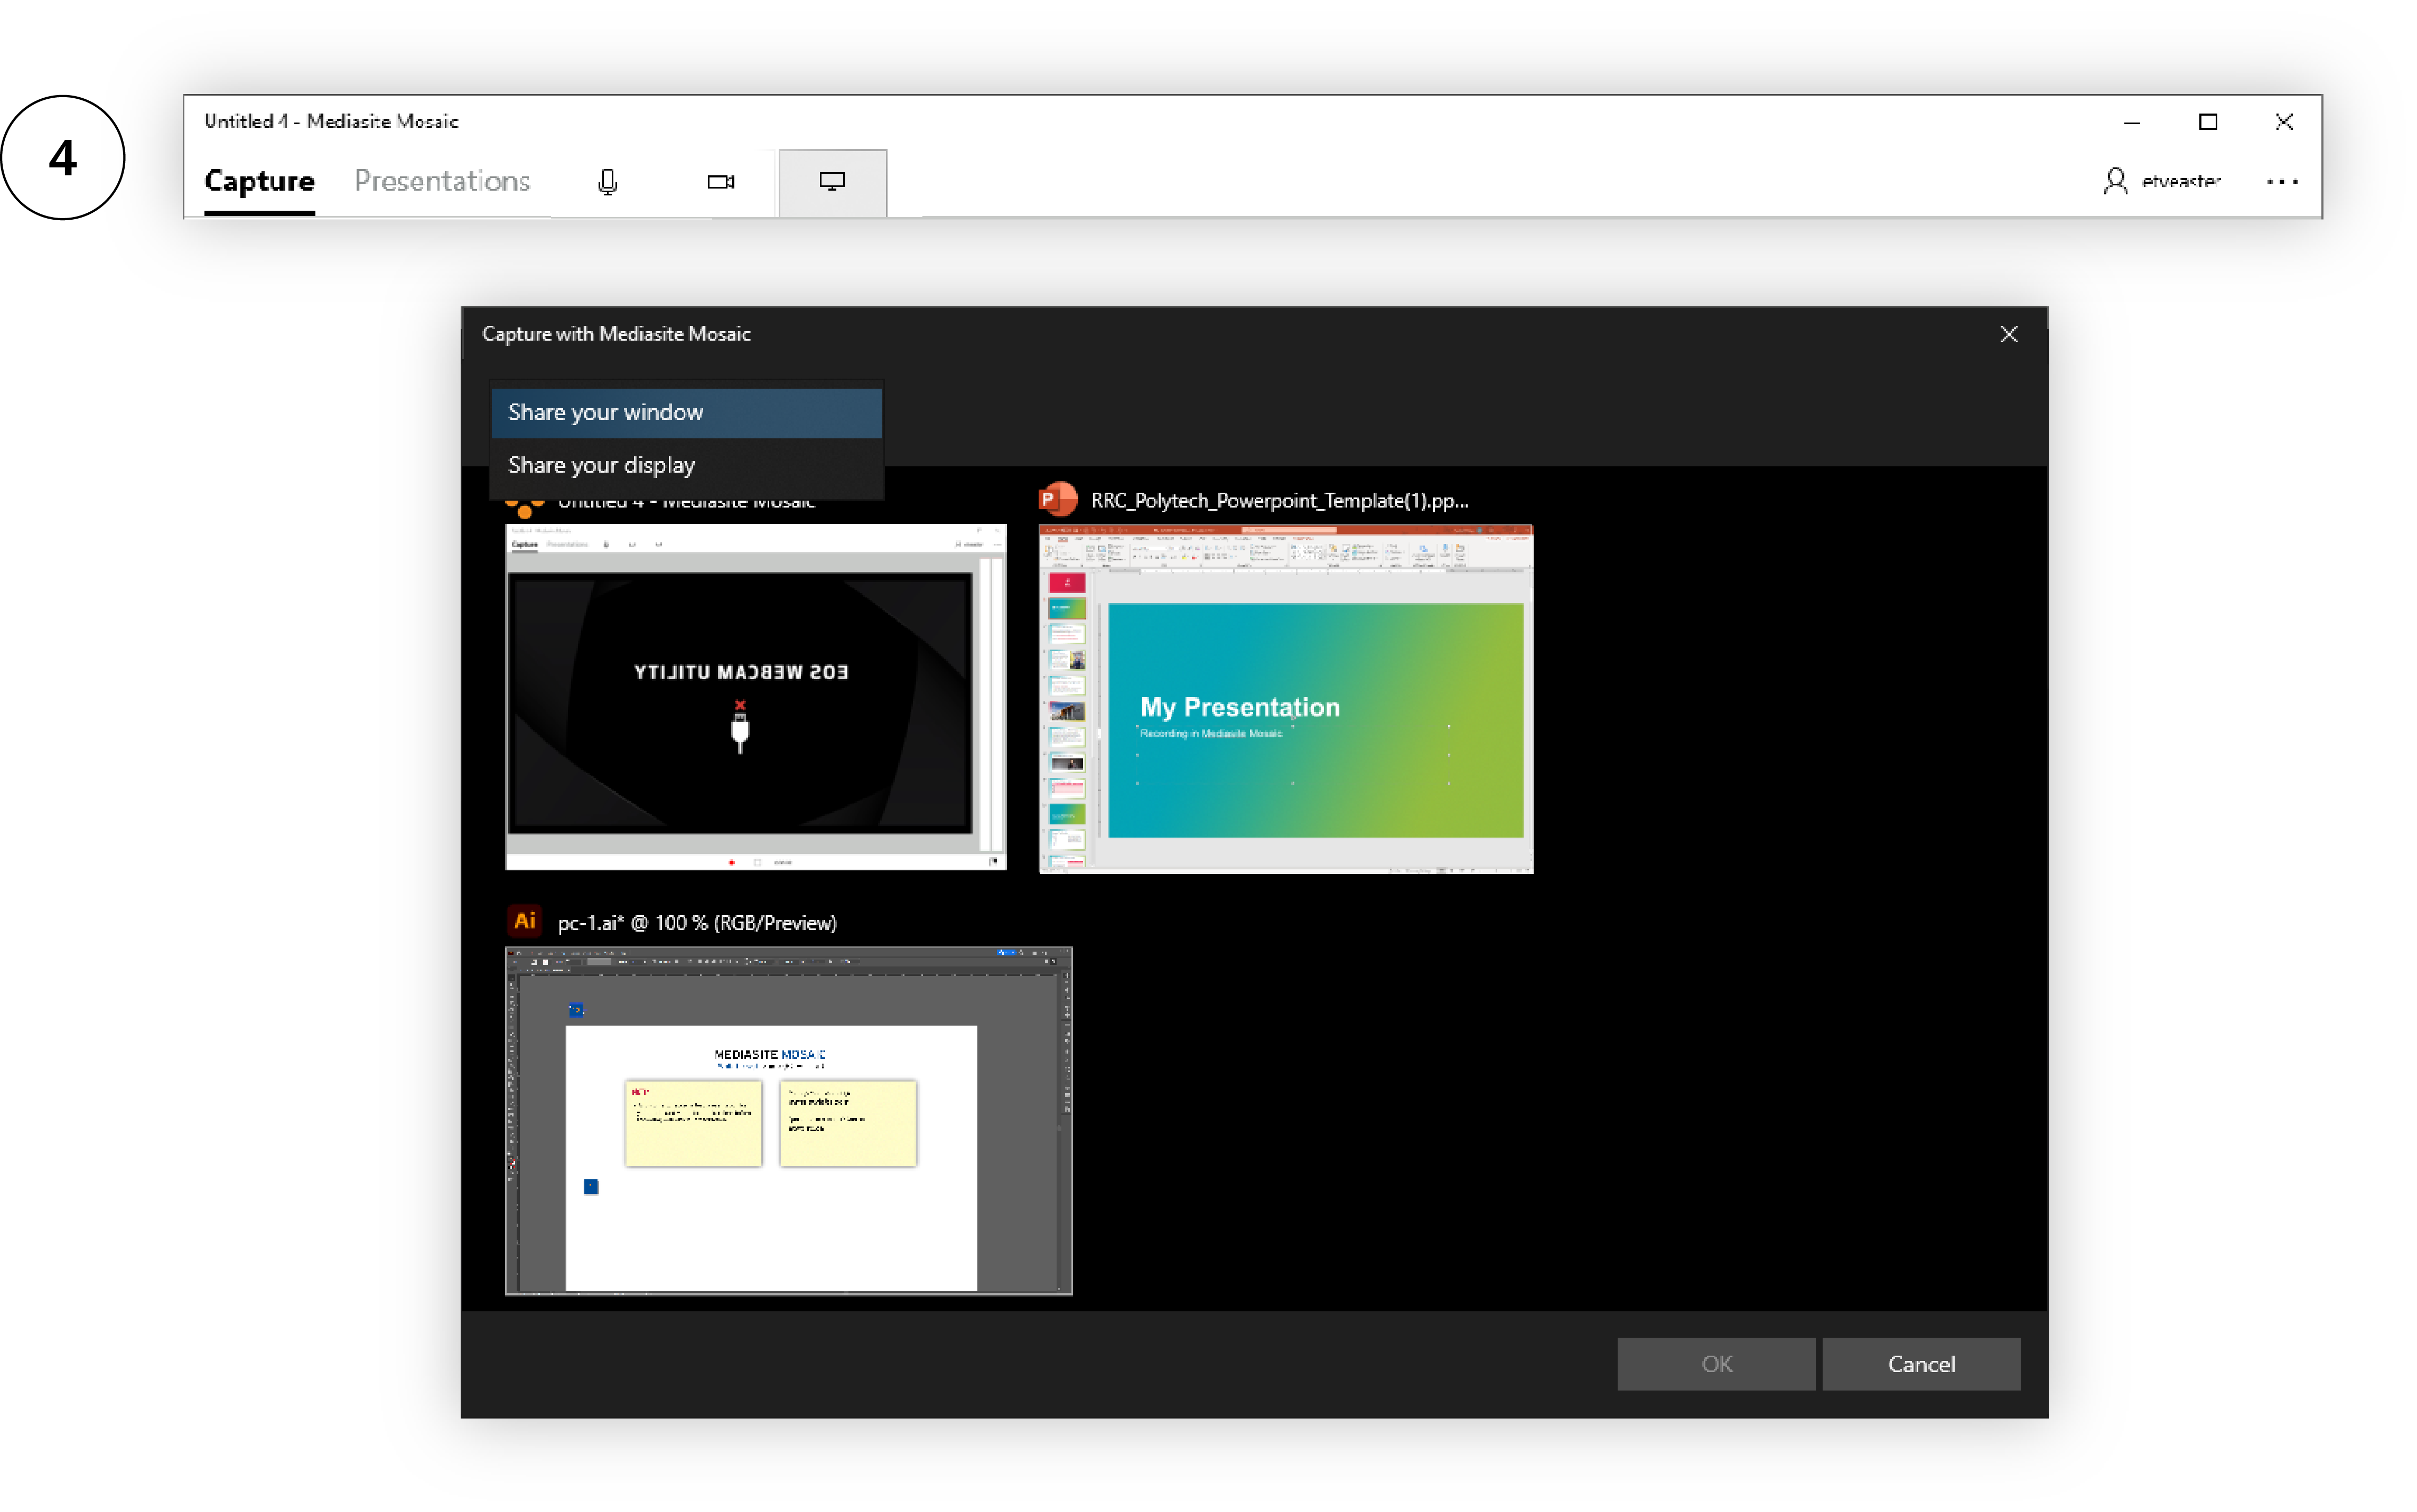Click the camera source icon

click(720, 182)
